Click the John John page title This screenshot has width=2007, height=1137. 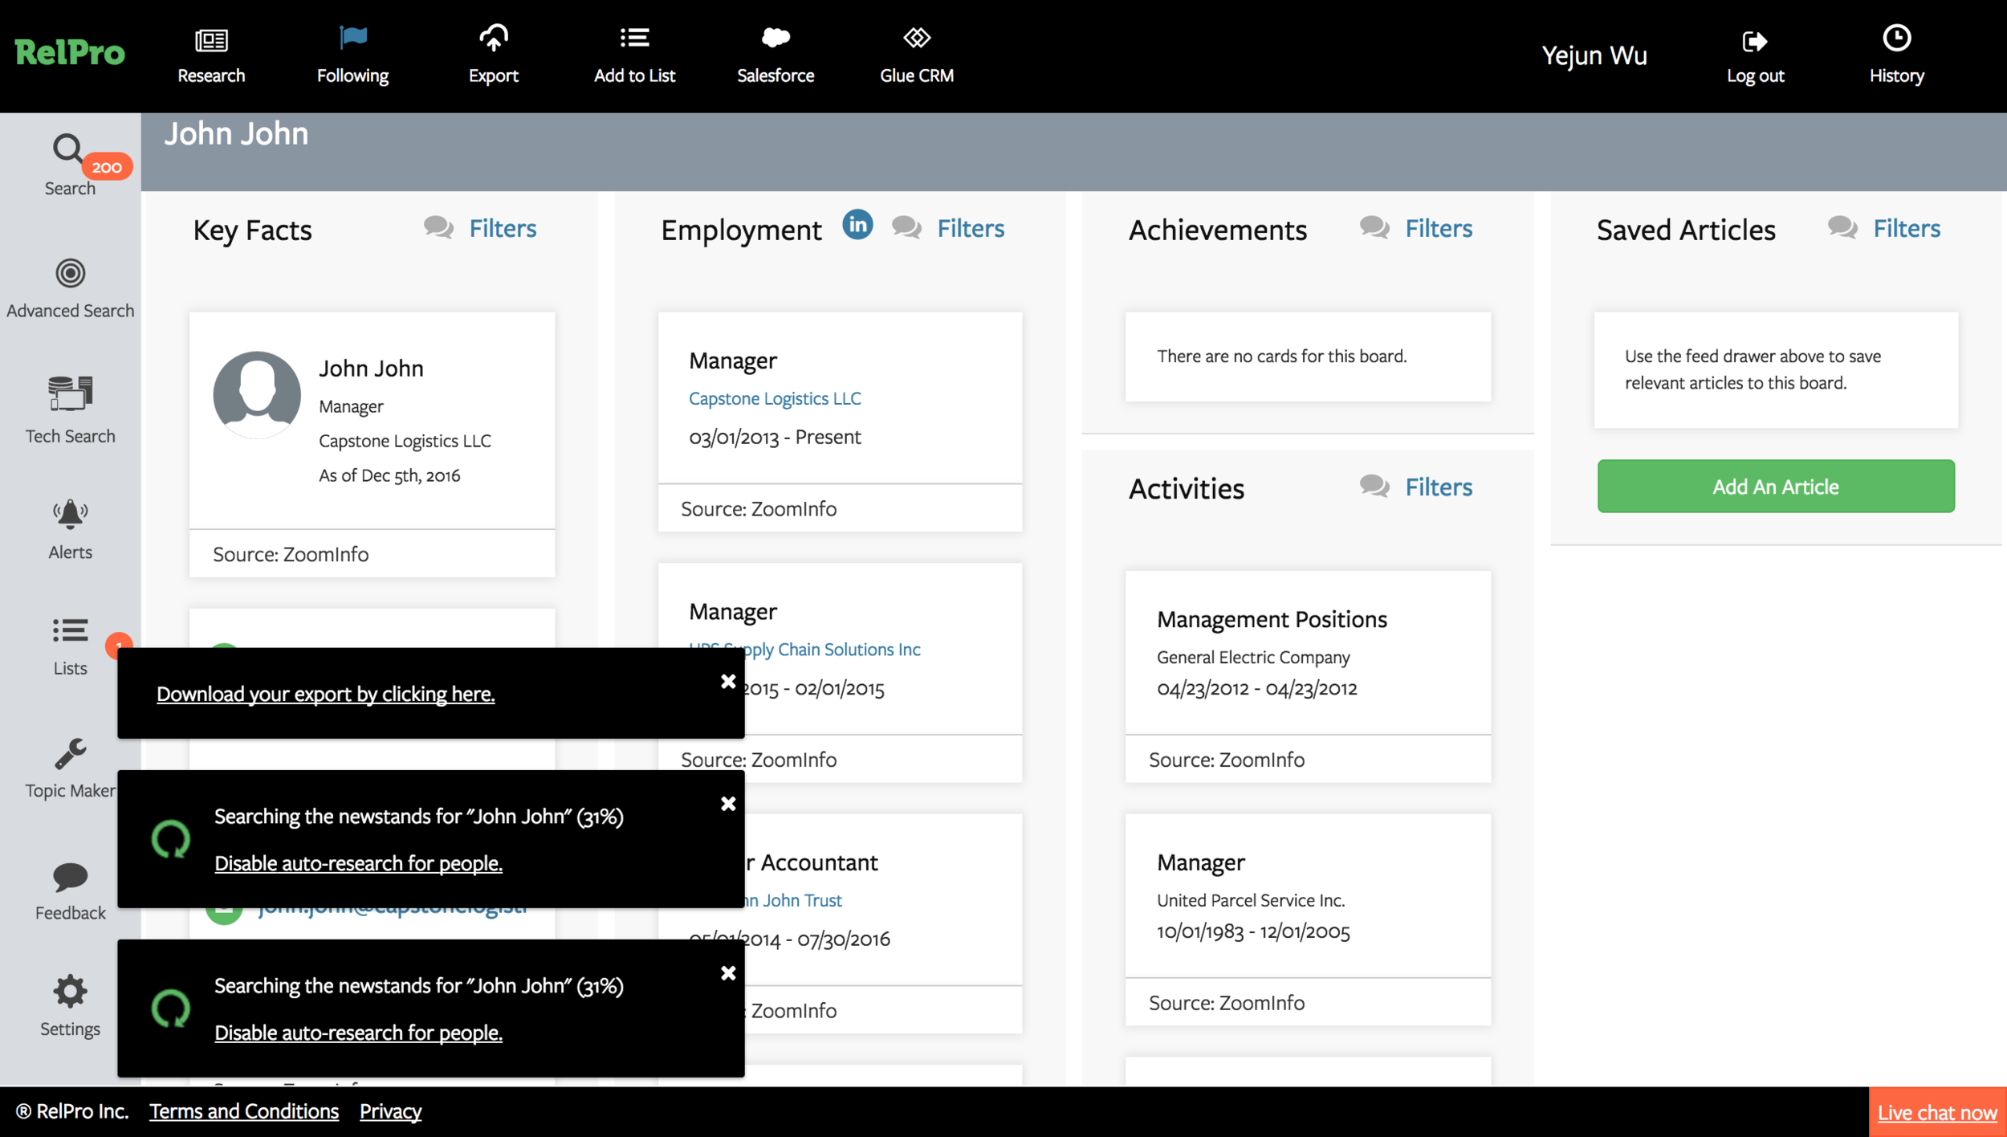click(236, 133)
